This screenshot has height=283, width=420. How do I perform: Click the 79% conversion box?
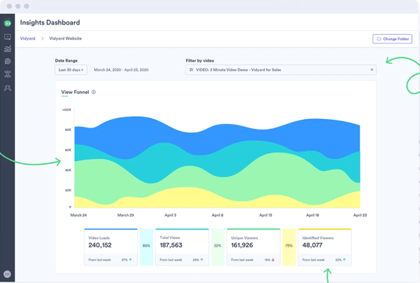(x=289, y=247)
